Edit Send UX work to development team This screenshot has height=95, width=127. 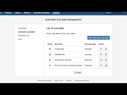coord(101,65)
